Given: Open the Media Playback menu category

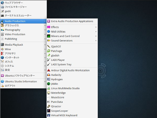Looking at the screenshot, I should click(24, 45).
